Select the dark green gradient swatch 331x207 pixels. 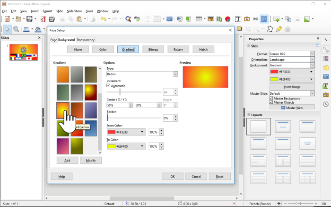(63, 92)
